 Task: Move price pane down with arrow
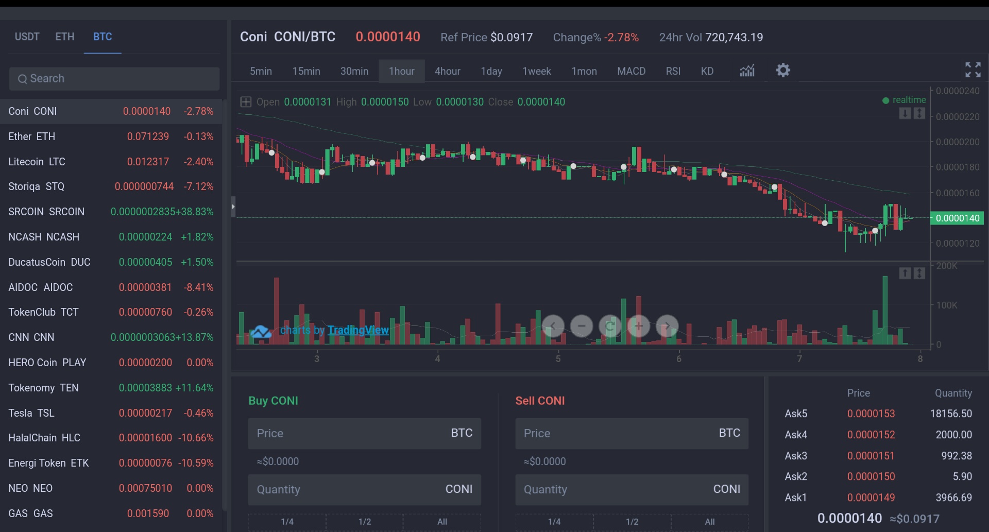point(905,113)
